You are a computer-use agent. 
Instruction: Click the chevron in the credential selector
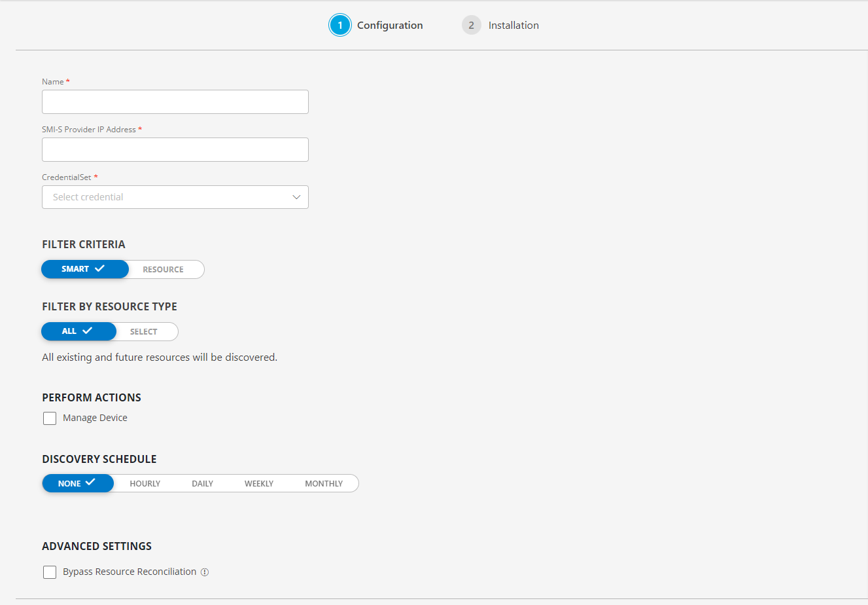point(296,197)
